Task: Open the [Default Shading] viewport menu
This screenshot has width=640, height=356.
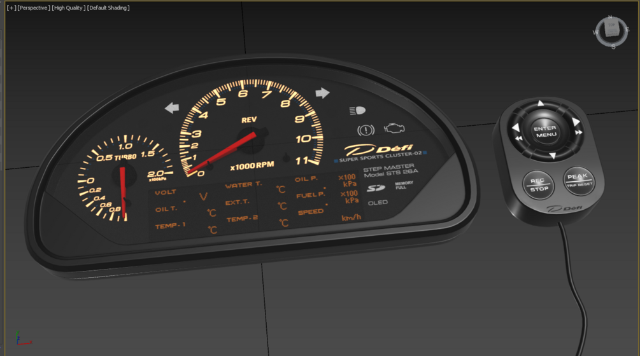Action: [x=108, y=8]
